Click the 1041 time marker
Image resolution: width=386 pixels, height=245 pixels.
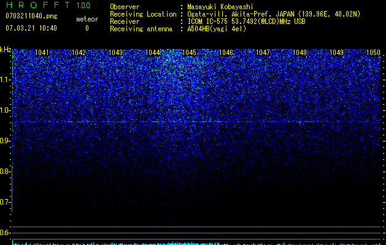tap(42, 53)
